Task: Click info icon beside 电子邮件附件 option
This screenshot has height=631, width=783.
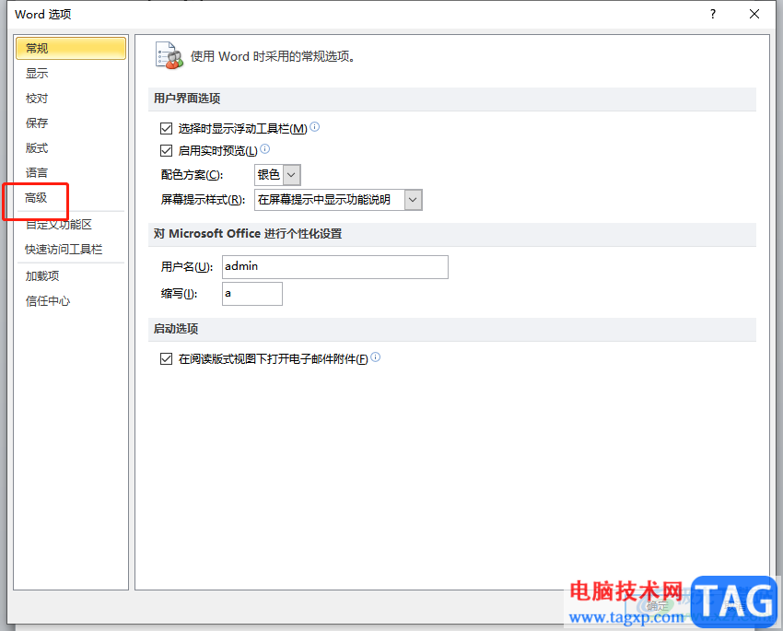Action: click(x=376, y=356)
